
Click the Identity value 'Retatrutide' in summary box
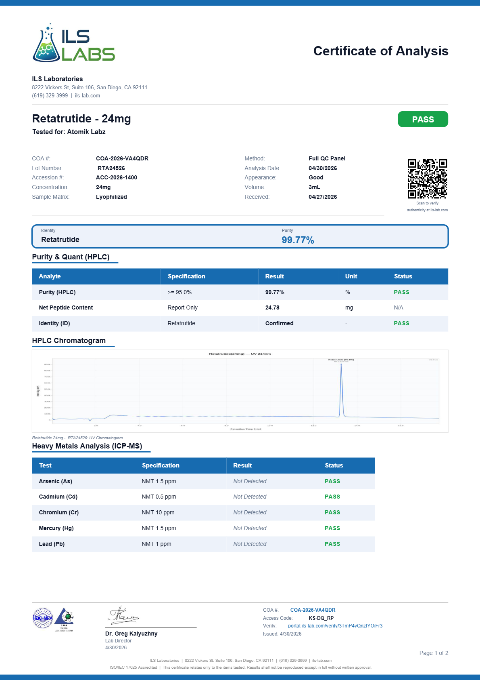point(60,240)
